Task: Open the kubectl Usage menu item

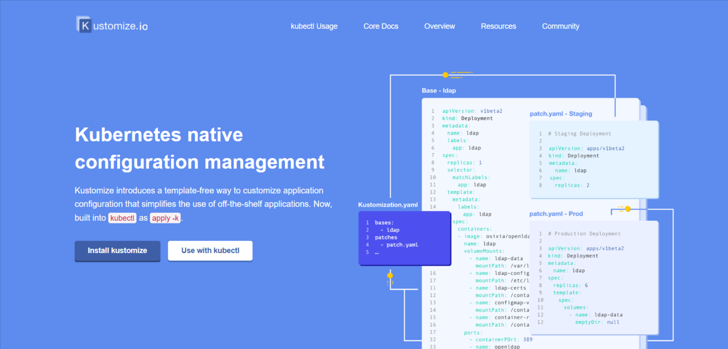Action: click(314, 26)
